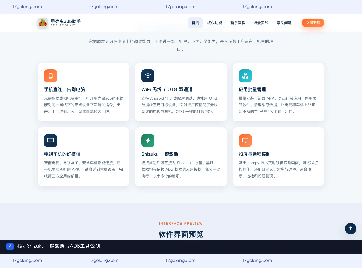The image size is (362, 268).
Task: Click the 立即下载 download button
Action: pos(313,23)
